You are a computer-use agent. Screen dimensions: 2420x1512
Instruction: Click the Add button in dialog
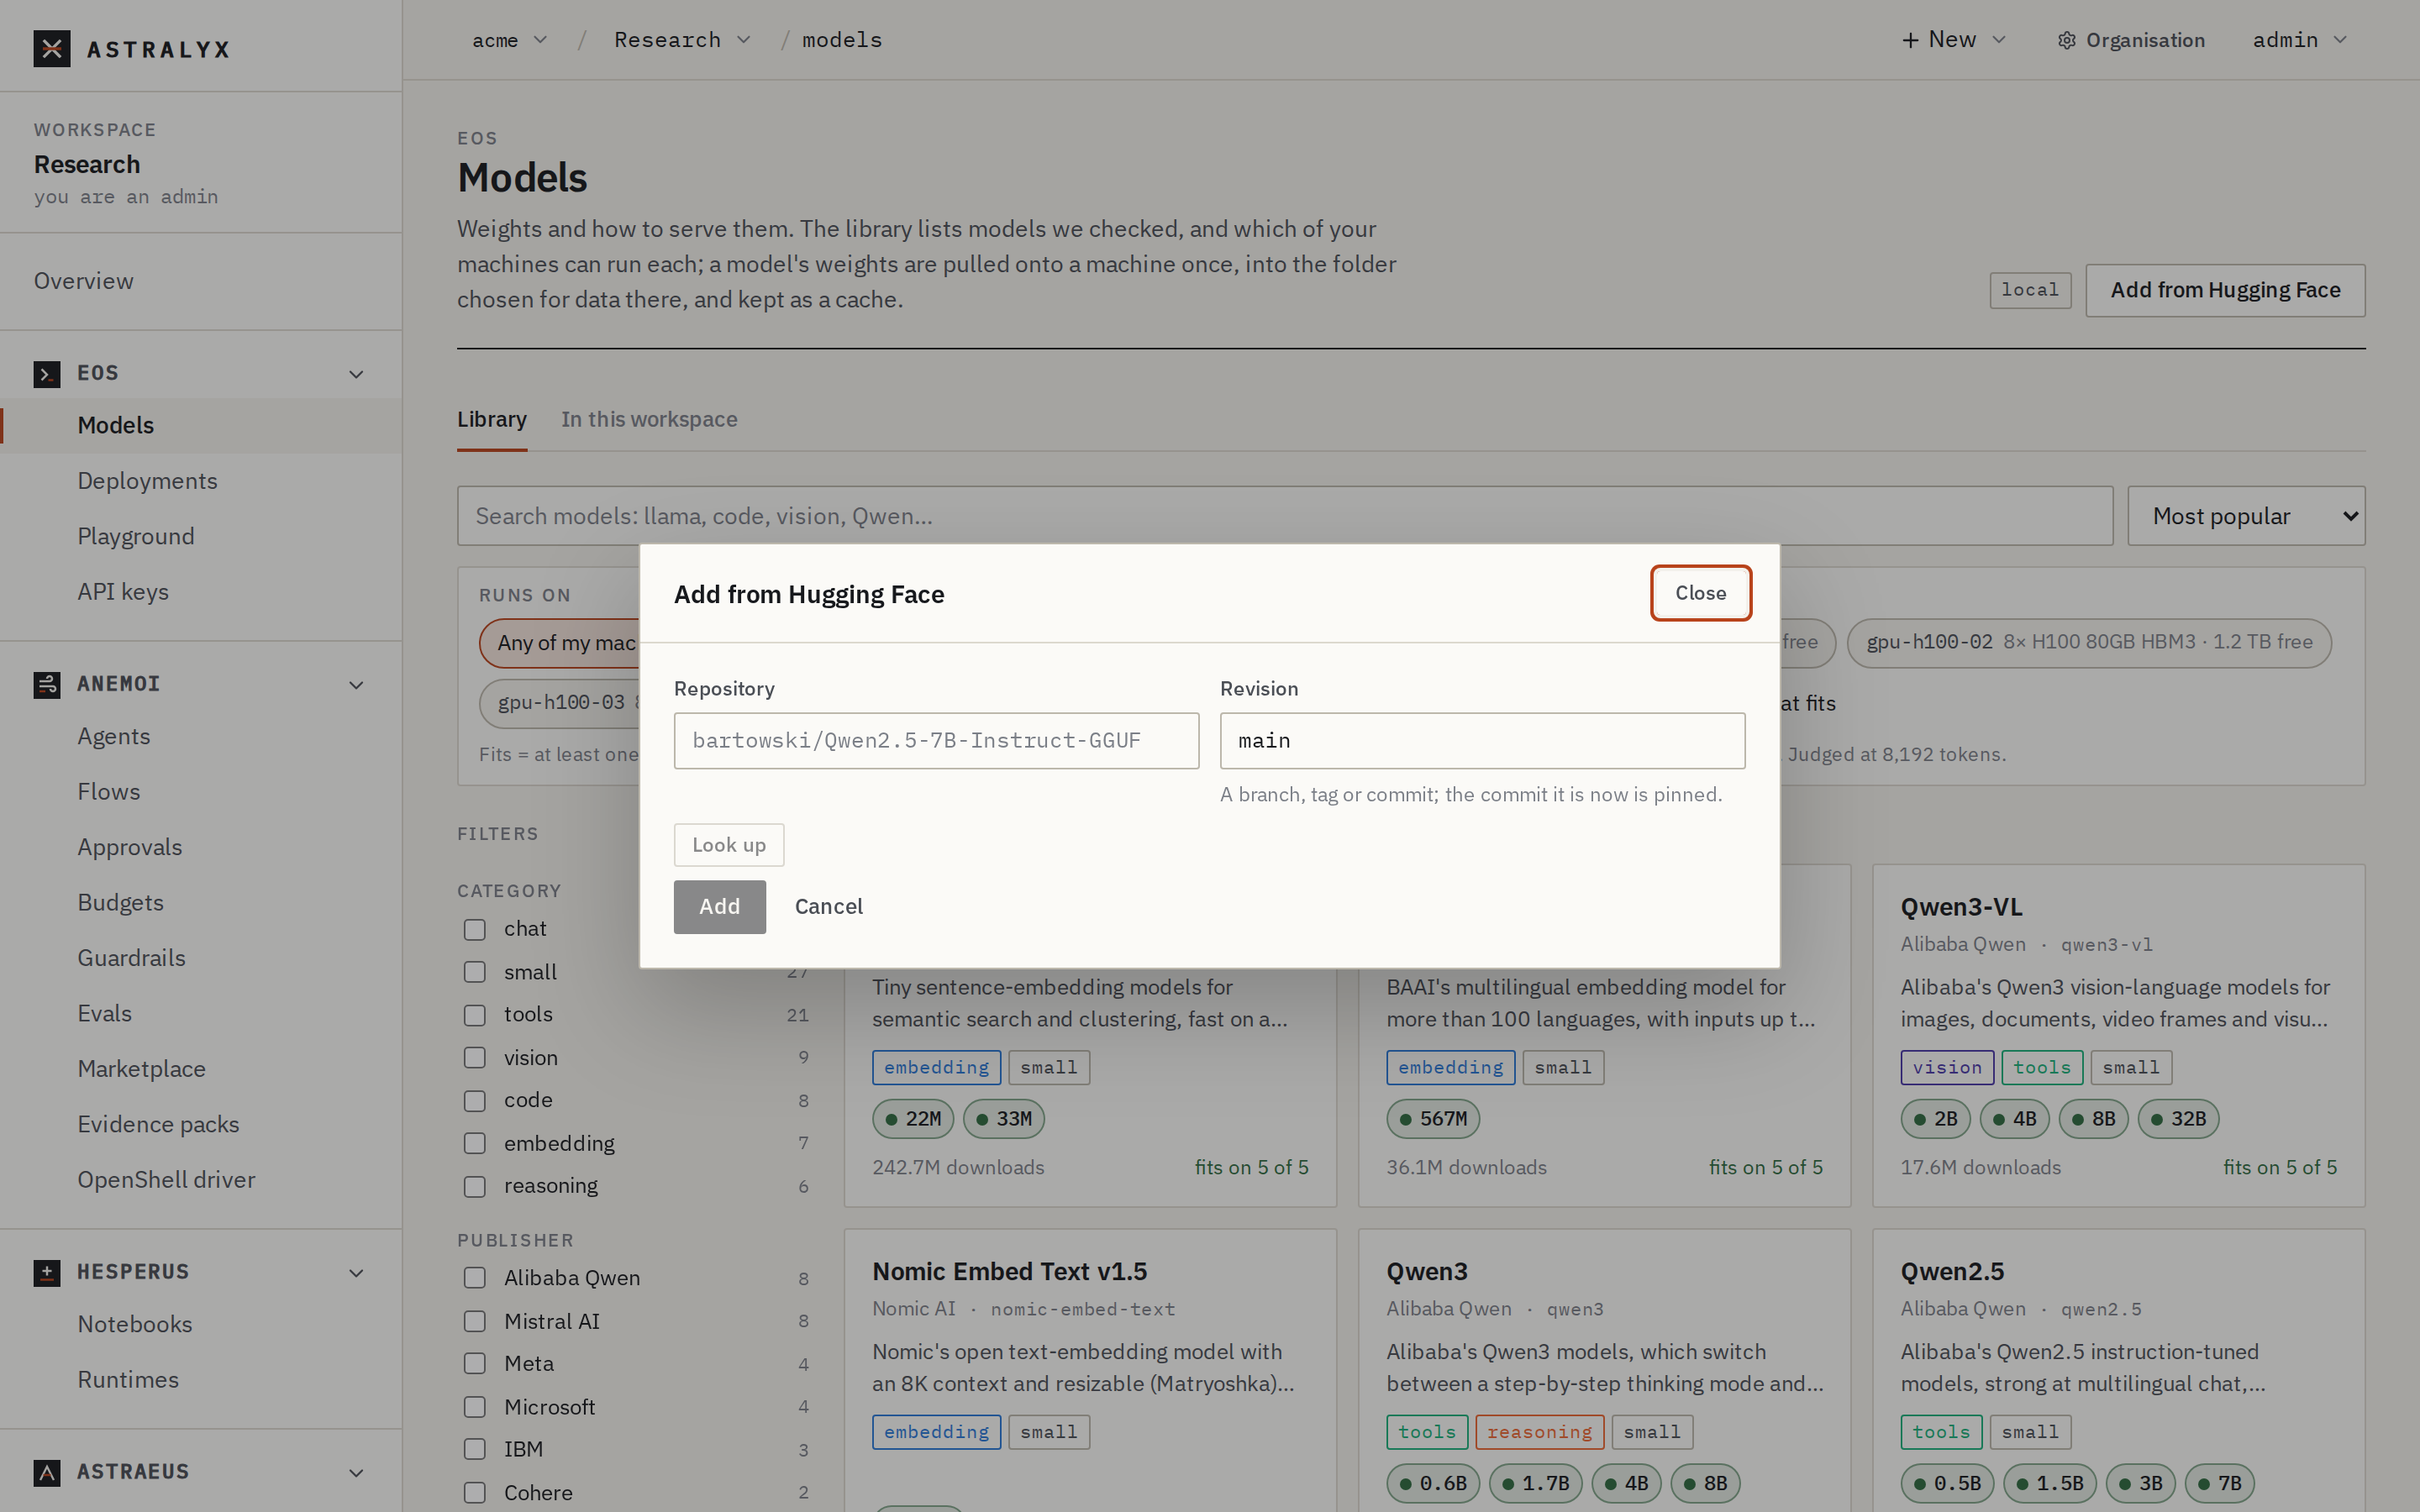[x=720, y=907]
